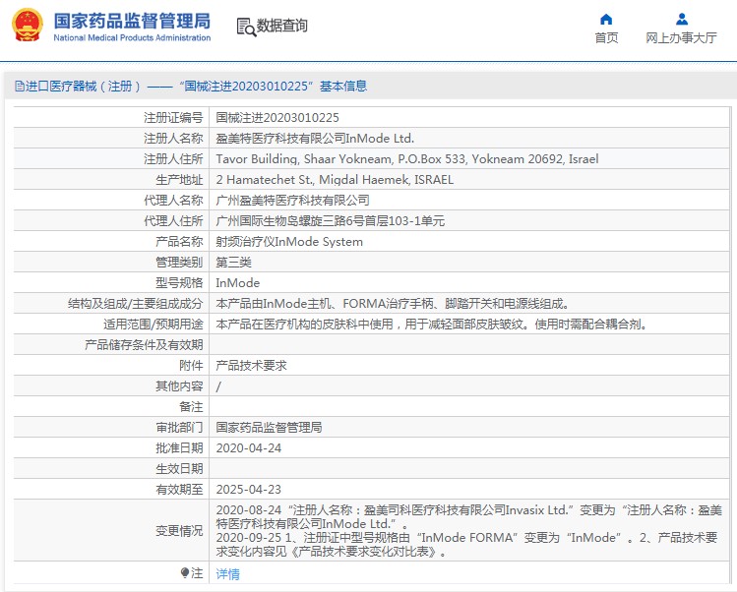Select 2 Hamatechet St. production address
This screenshot has width=737, height=592.
click(335, 180)
